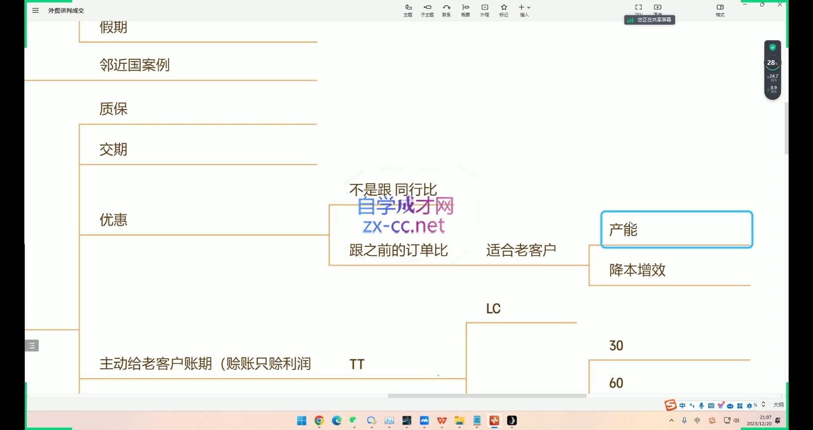Expand the system tray hidden icons chevron
Image resolution: width=813 pixels, height=430 pixels.
[x=671, y=421]
